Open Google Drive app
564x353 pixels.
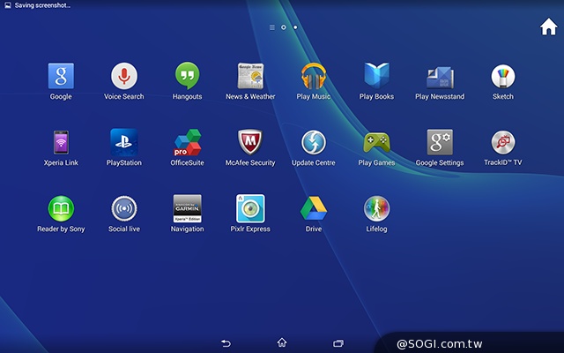pyautogui.click(x=314, y=208)
